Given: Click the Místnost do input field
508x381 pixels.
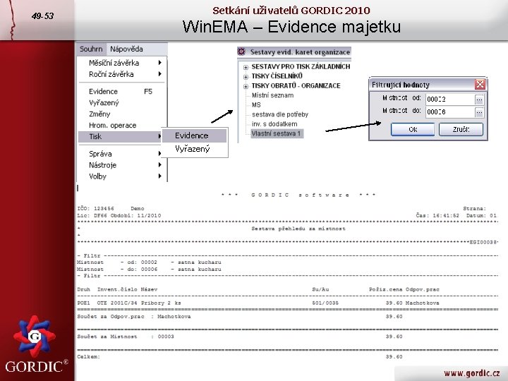Looking at the screenshot, I should point(450,112).
